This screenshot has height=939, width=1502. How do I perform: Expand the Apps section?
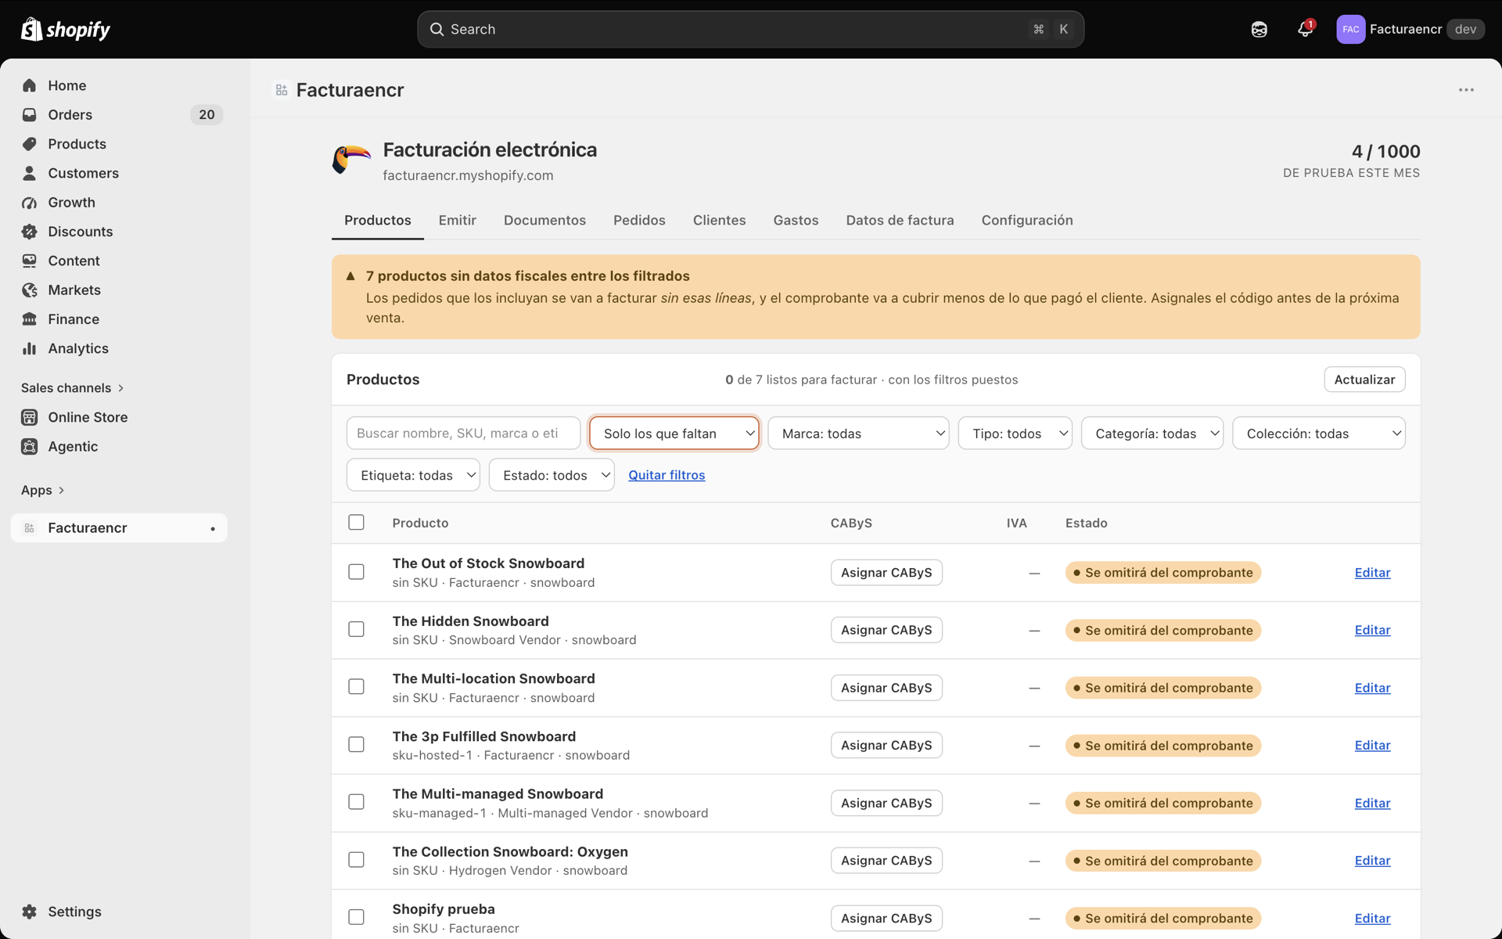click(x=42, y=490)
